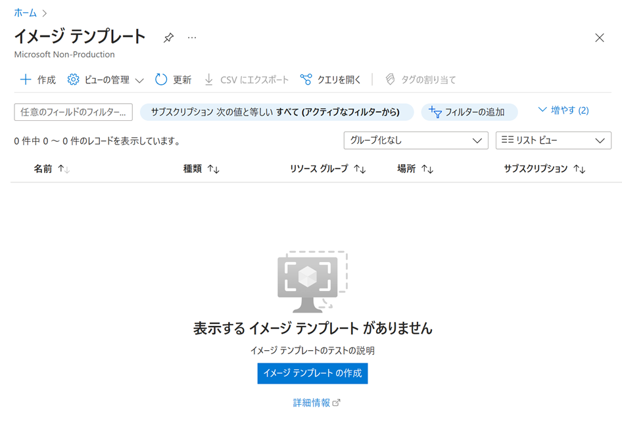Screen dimensions: 622x429
Task: Click the blue イメージ テンプレート の作成 button
Action: (x=312, y=373)
